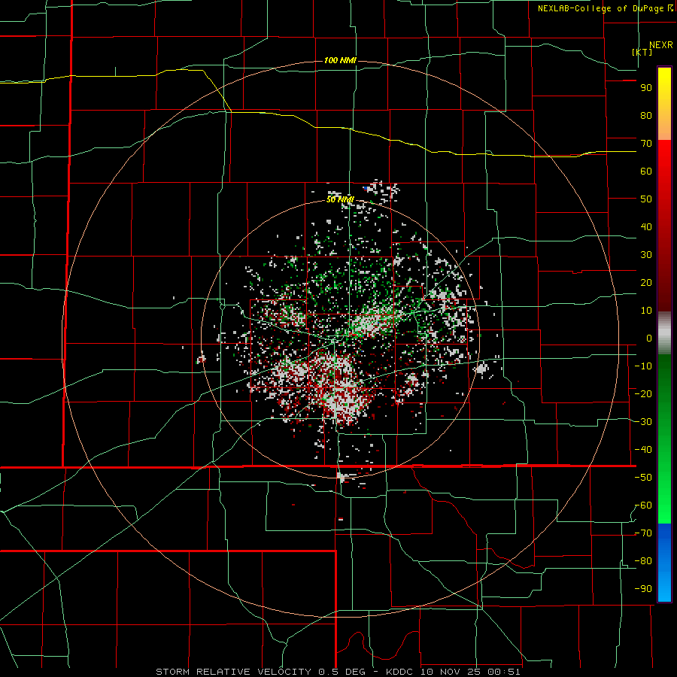Click the KDDC radar site identifier in the caption
Viewport: 677px width, 677px height.
point(398,672)
